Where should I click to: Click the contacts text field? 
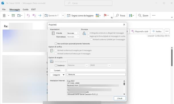(96, 70)
